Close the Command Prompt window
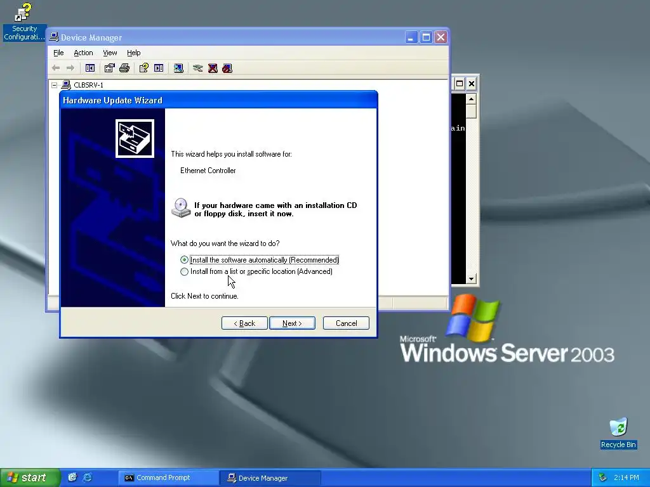This screenshot has height=487, width=650. click(x=472, y=84)
